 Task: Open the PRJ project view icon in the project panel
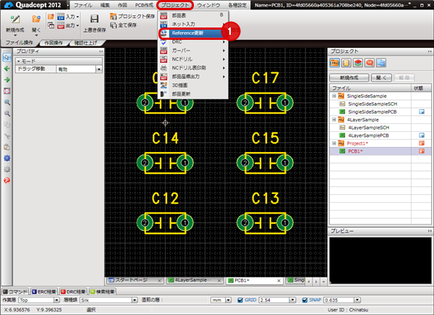[x=335, y=63]
